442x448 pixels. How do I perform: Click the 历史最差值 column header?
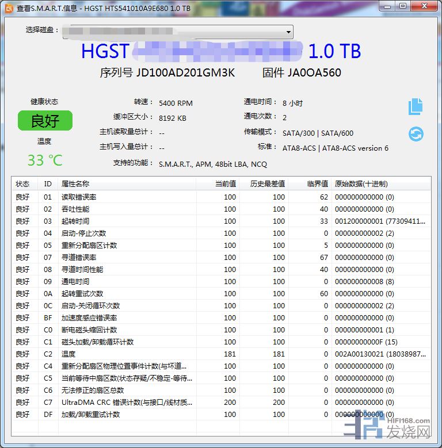point(268,184)
